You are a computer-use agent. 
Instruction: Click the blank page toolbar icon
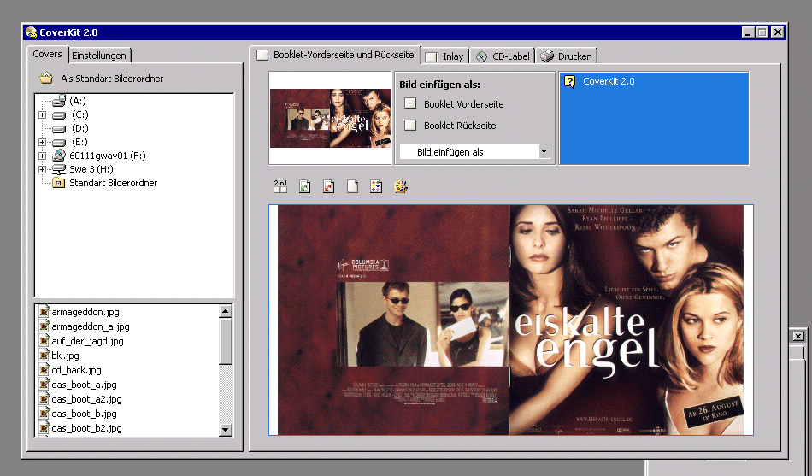point(352,186)
